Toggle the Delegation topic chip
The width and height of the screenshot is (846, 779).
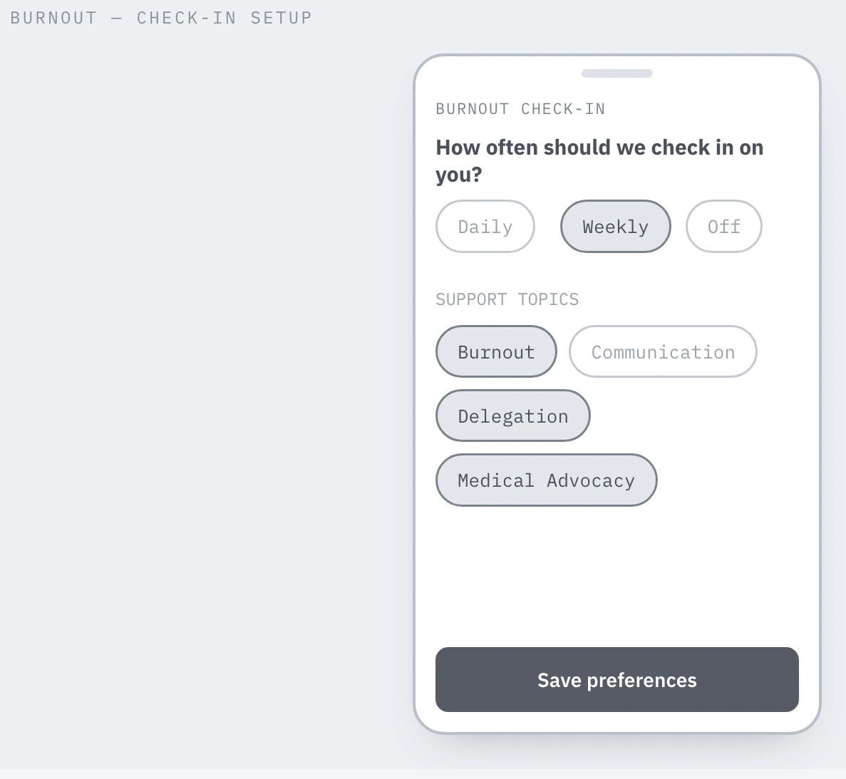pos(513,416)
